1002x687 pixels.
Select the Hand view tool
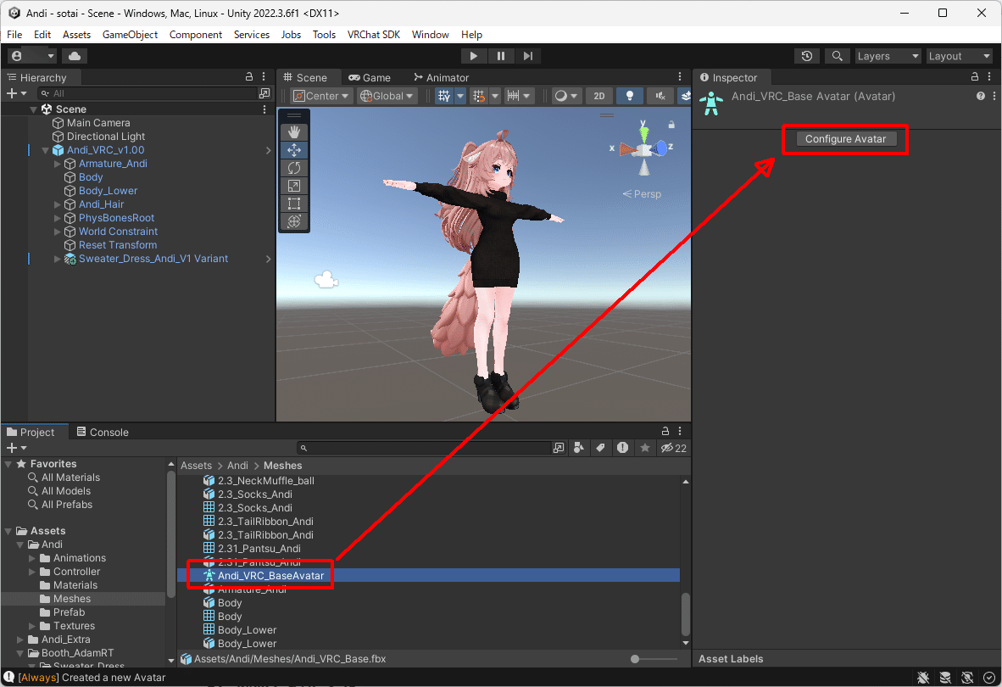(x=294, y=131)
